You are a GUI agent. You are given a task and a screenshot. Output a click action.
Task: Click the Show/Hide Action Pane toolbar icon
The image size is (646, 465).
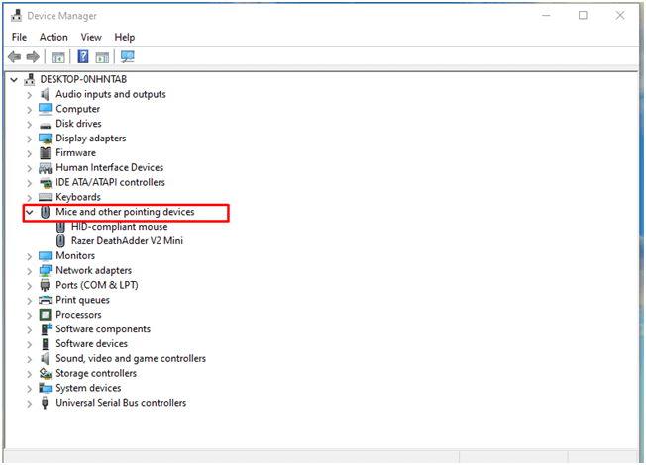[102, 57]
